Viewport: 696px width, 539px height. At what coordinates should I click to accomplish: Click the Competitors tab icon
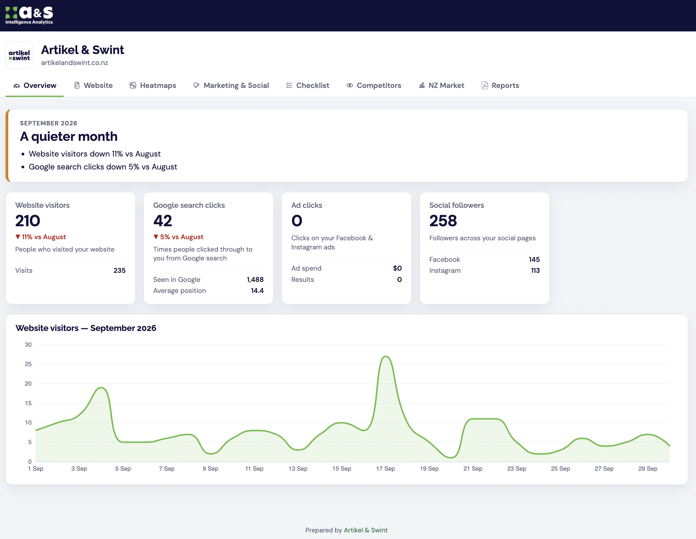click(x=350, y=85)
